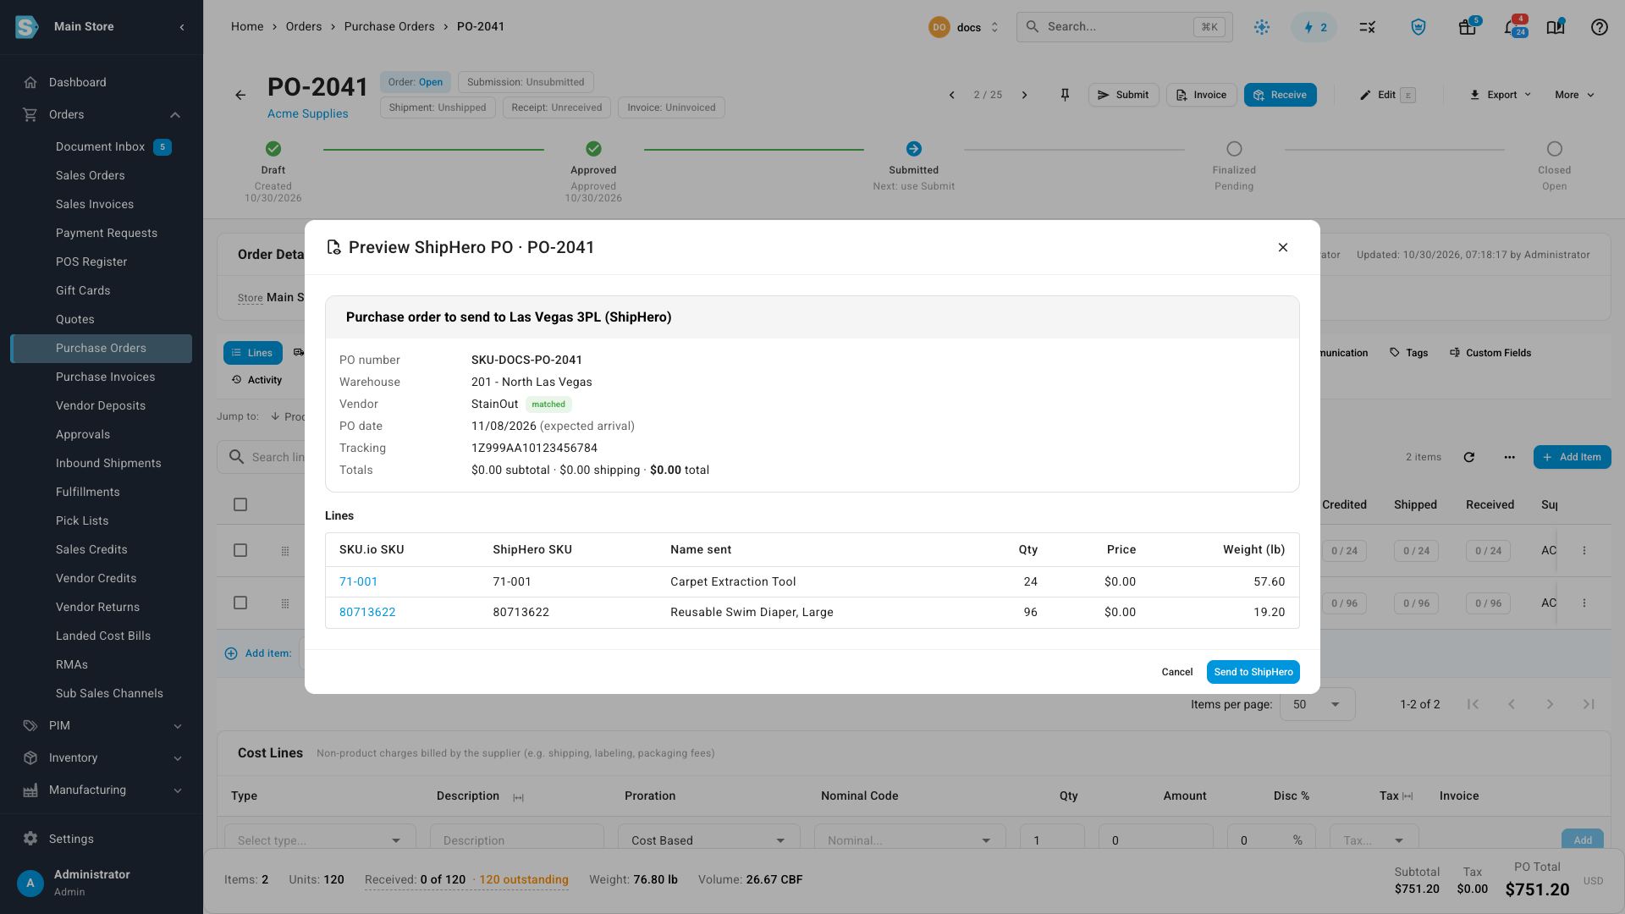1625x914 pixels.
Task: Switch to the Activity tab
Action: point(256,380)
